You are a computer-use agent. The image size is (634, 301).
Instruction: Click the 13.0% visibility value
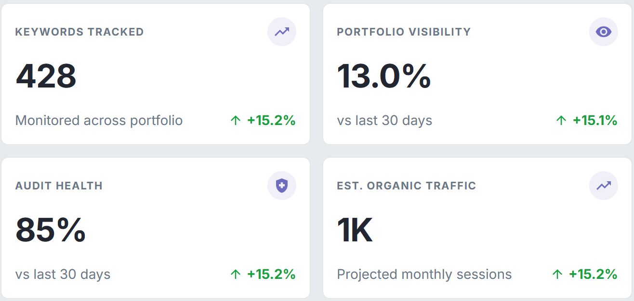384,76
